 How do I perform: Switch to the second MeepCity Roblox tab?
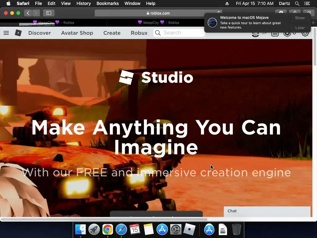pyautogui.click(x=158, y=23)
